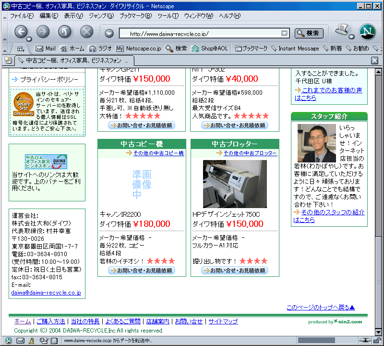The image size is (384, 346).
Task: Open the 新着 bookmark in toolbar
Action: click(x=333, y=49)
